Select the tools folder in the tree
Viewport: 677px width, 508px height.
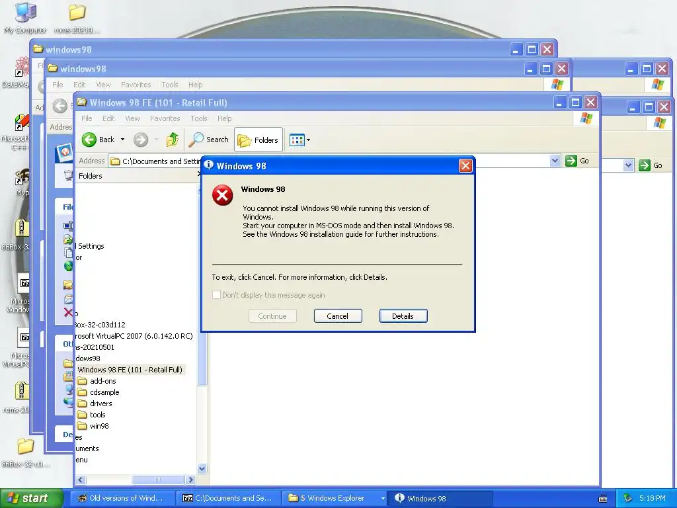coord(91,415)
